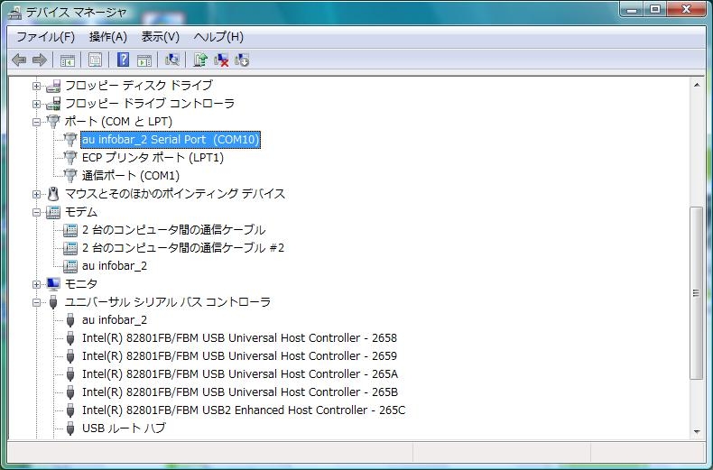The width and height of the screenshot is (713, 470).
Task: Select ECP プリンタ ポート (LPT1)
Action: (x=153, y=158)
